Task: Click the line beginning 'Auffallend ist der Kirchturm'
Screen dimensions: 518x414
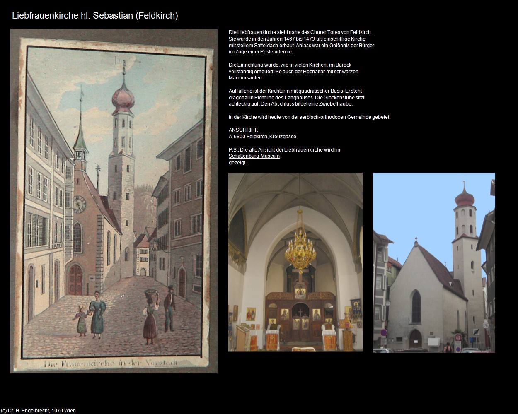Action: (x=295, y=91)
